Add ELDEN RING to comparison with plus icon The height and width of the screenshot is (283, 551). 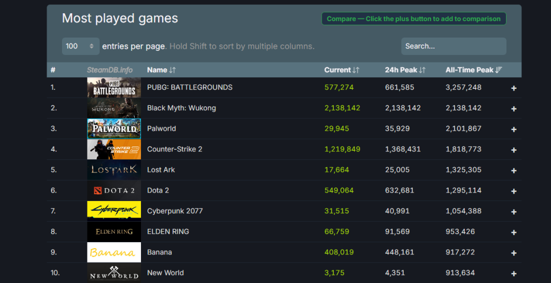(513, 232)
